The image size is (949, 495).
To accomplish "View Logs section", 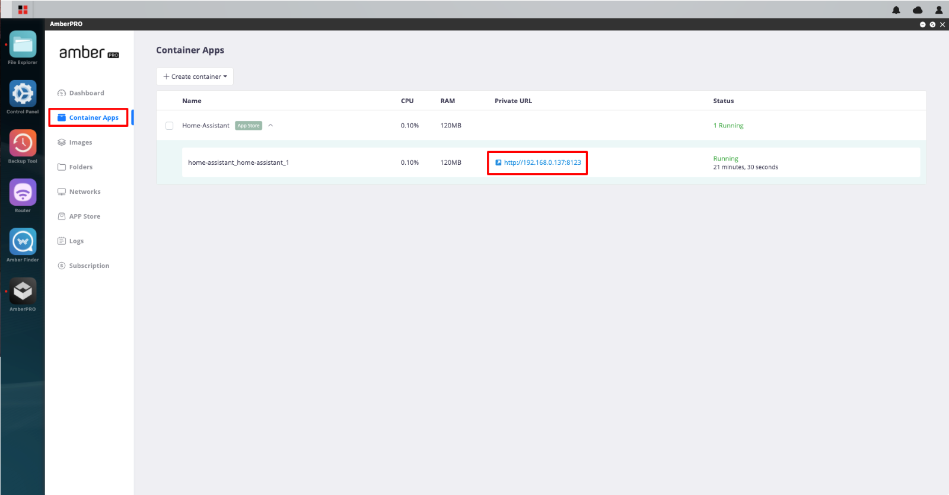I will pos(77,241).
